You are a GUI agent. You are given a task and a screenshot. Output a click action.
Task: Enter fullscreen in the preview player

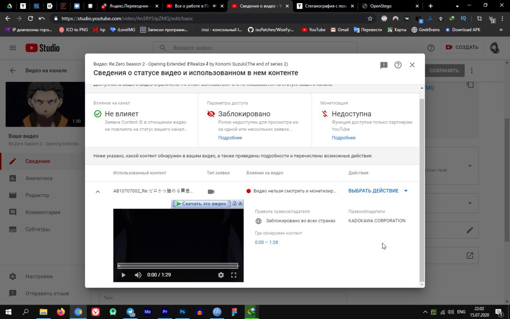click(x=234, y=275)
